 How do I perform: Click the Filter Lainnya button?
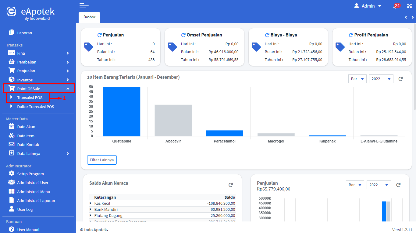point(102,160)
